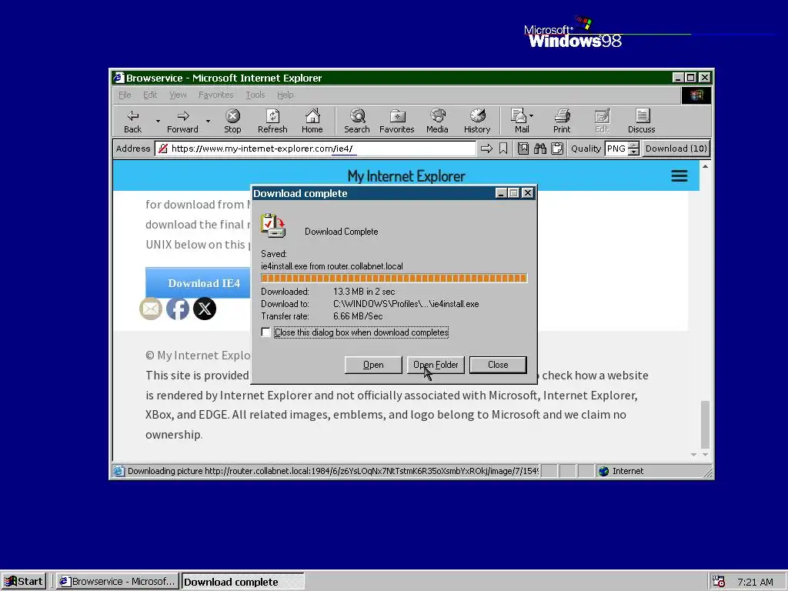
Task: Click the '6.66 MB/Sec' transfer rate value
Action: pyautogui.click(x=358, y=316)
